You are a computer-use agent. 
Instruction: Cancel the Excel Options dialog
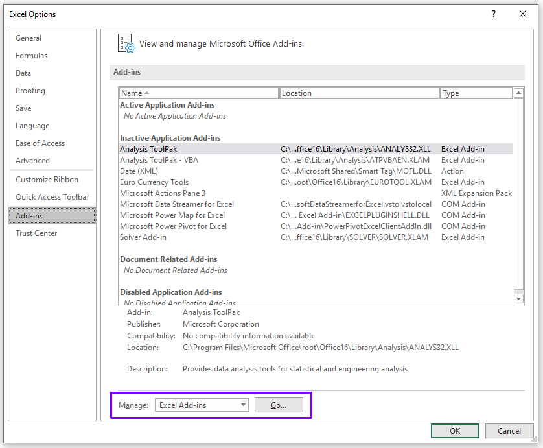[509, 431]
